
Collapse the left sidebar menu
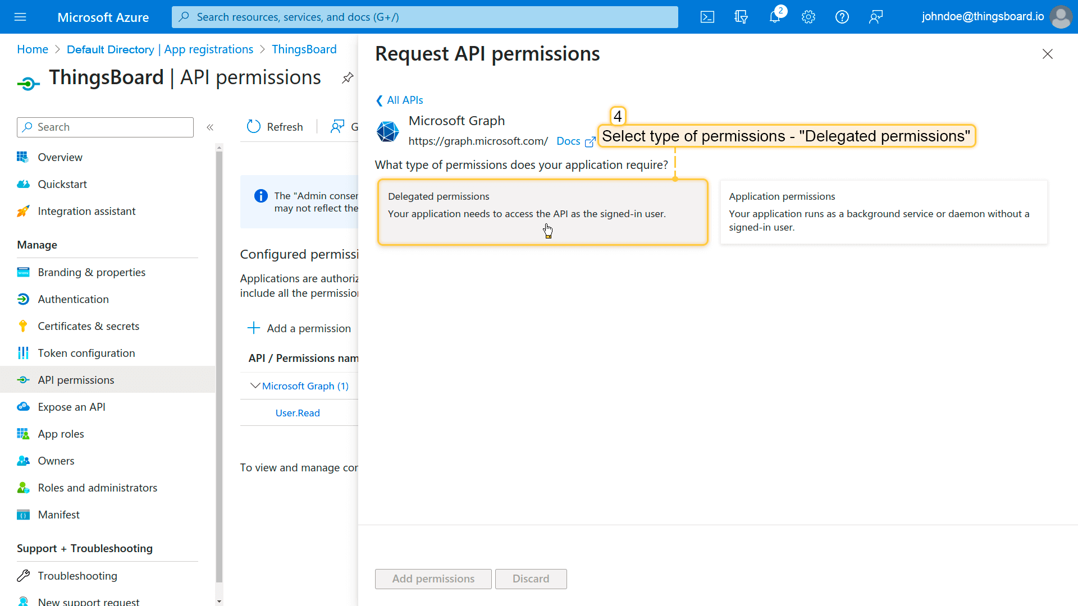[x=210, y=127]
